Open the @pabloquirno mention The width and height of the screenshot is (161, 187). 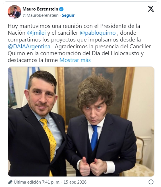(x=98, y=33)
